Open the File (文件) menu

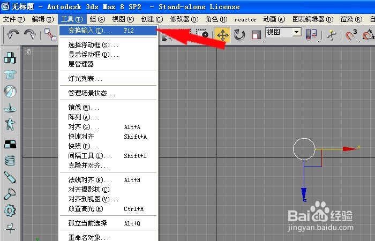[x=14, y=19]
